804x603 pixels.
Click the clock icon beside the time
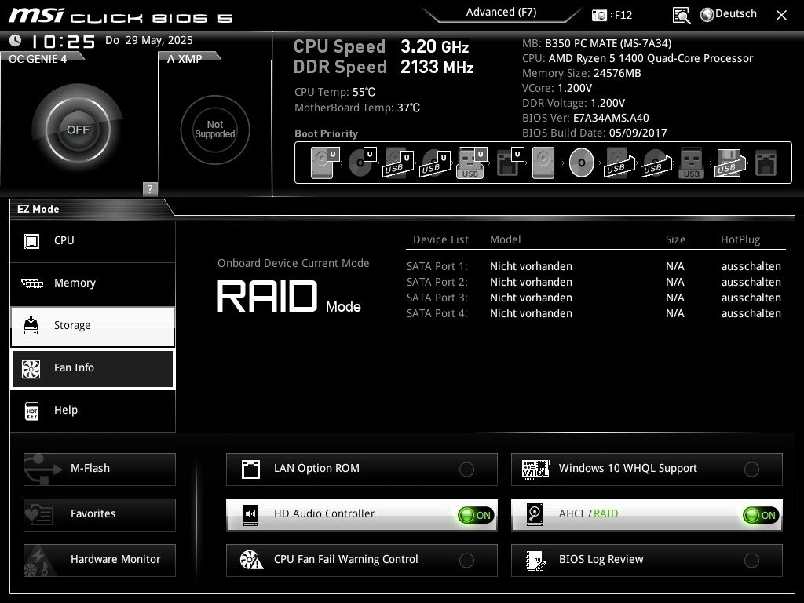point(16,41)
